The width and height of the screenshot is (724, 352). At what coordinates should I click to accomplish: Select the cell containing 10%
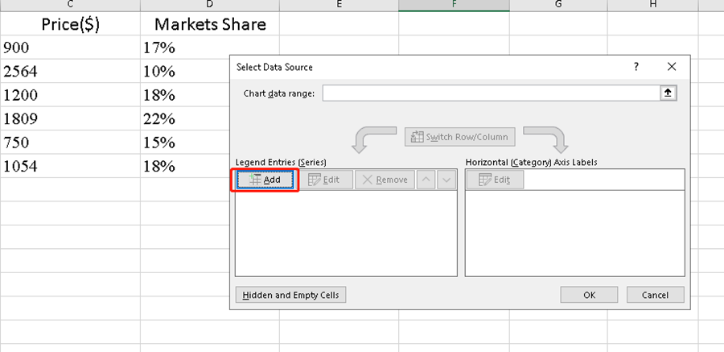(185, 71)
